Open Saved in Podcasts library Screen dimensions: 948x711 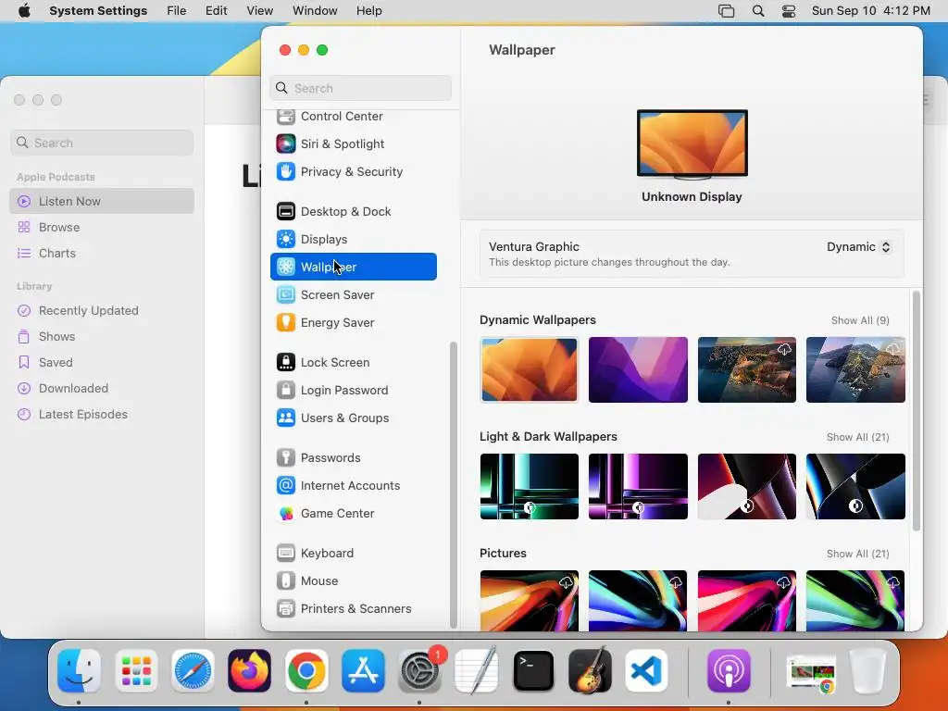pos(102,363)
